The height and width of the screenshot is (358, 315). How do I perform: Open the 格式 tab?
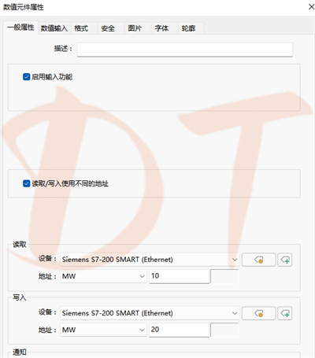tap(84, 28)
